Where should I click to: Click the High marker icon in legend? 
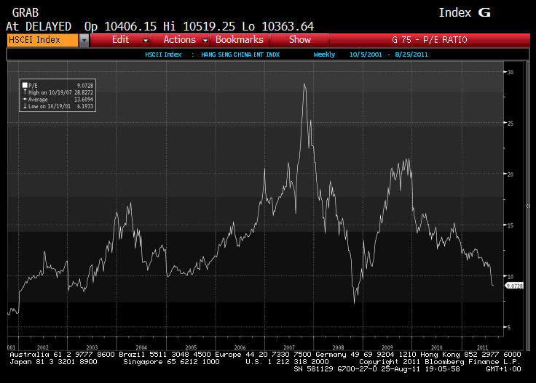(25, 92)
